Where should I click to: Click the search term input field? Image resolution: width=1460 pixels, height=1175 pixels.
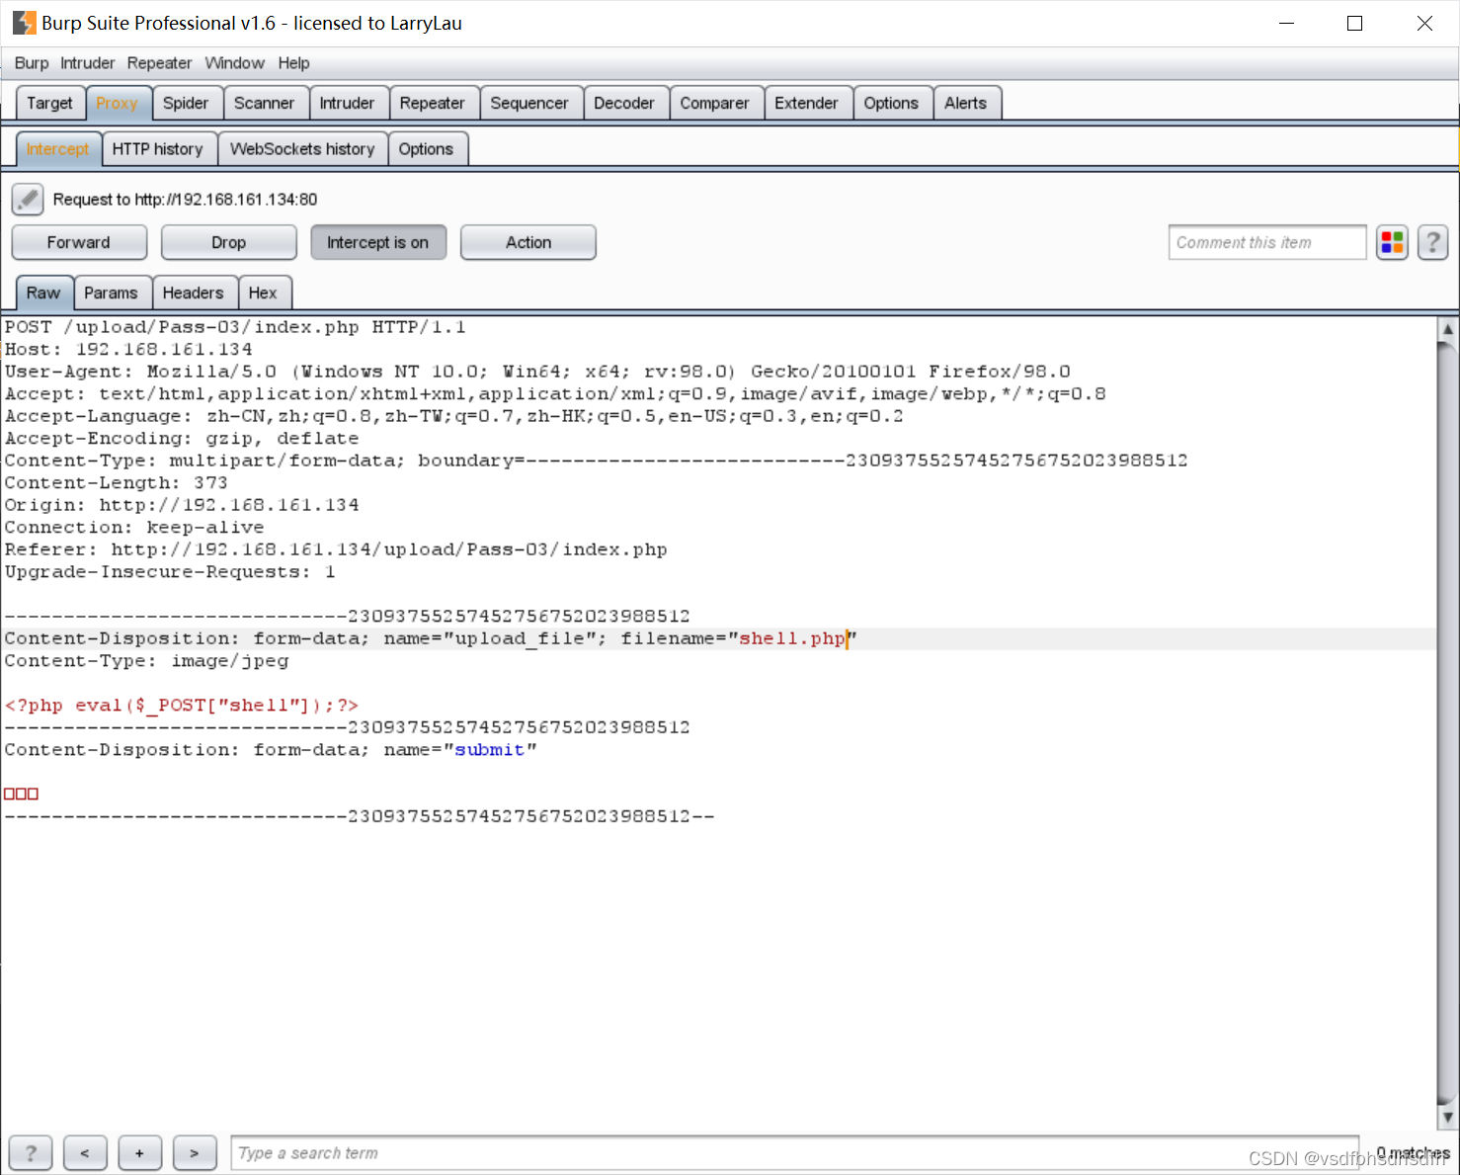click(794, 1153)
